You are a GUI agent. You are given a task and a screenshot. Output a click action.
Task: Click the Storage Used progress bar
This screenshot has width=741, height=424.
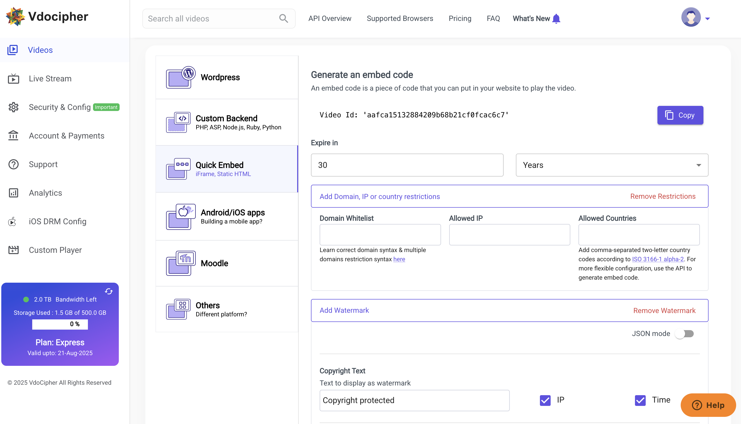[60, 324]
